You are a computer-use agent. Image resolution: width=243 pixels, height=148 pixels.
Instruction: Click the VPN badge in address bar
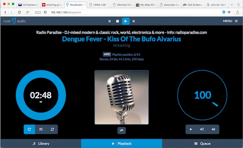tap(38, 12)
